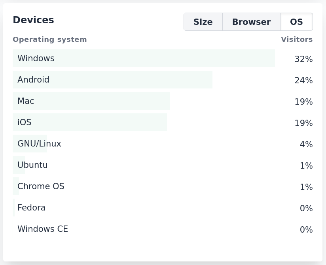
Task: Click the Windows usage bar
Action: [144, 58]
